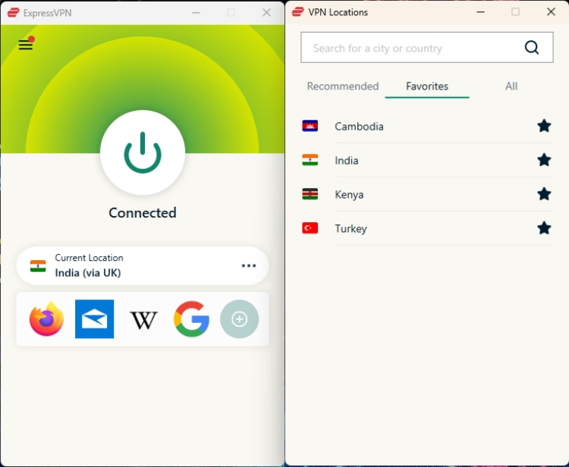
Task: Close the ExpressVPN main window
Action: 266,13
